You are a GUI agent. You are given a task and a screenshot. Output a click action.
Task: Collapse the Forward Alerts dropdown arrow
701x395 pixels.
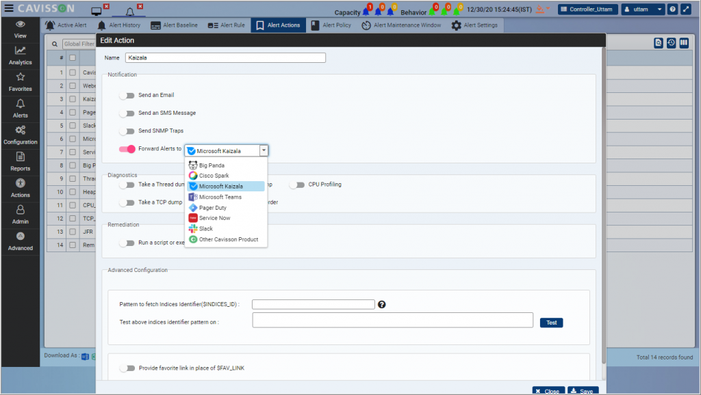(x=264, y=150)
